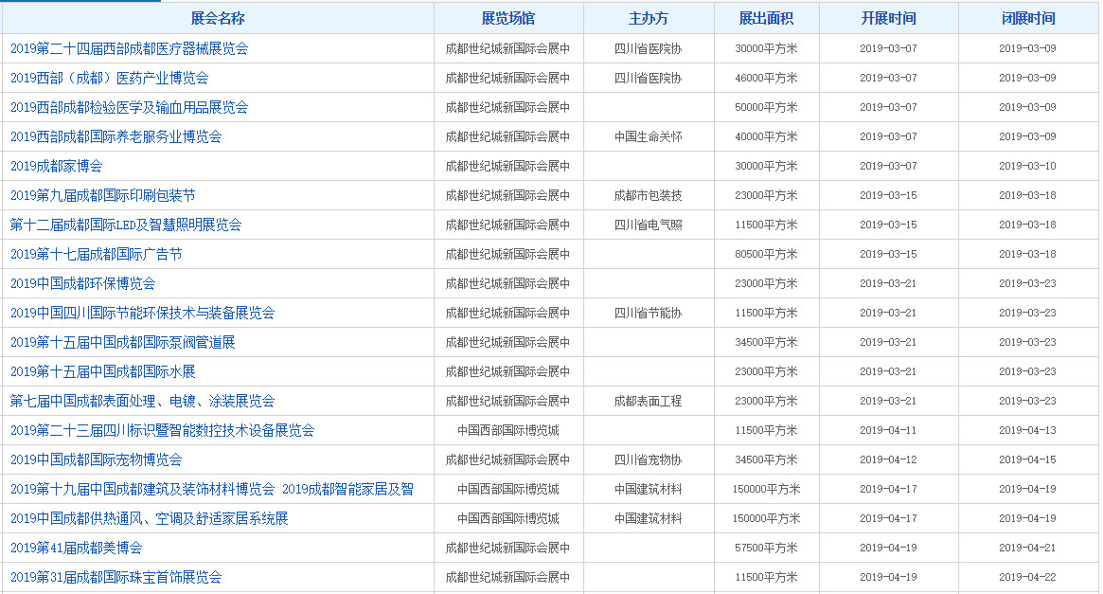Select closing date 2019-04-13
The image size is (1103, 594).
click(x=1028, y=430)
